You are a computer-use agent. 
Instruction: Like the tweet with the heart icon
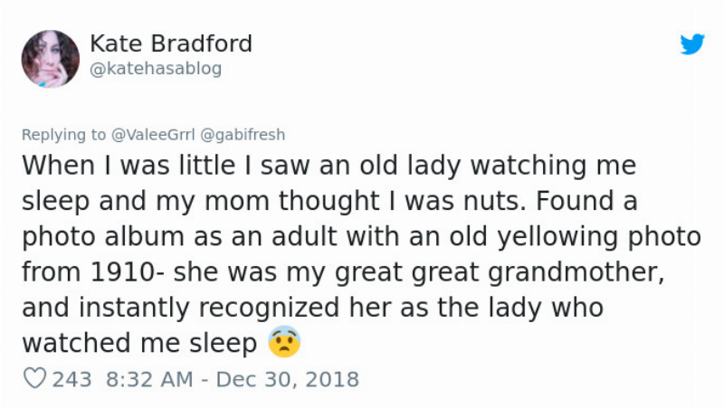34,379
